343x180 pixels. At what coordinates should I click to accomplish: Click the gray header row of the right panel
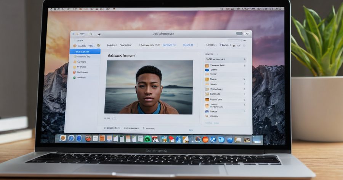(x=225, y=59)
